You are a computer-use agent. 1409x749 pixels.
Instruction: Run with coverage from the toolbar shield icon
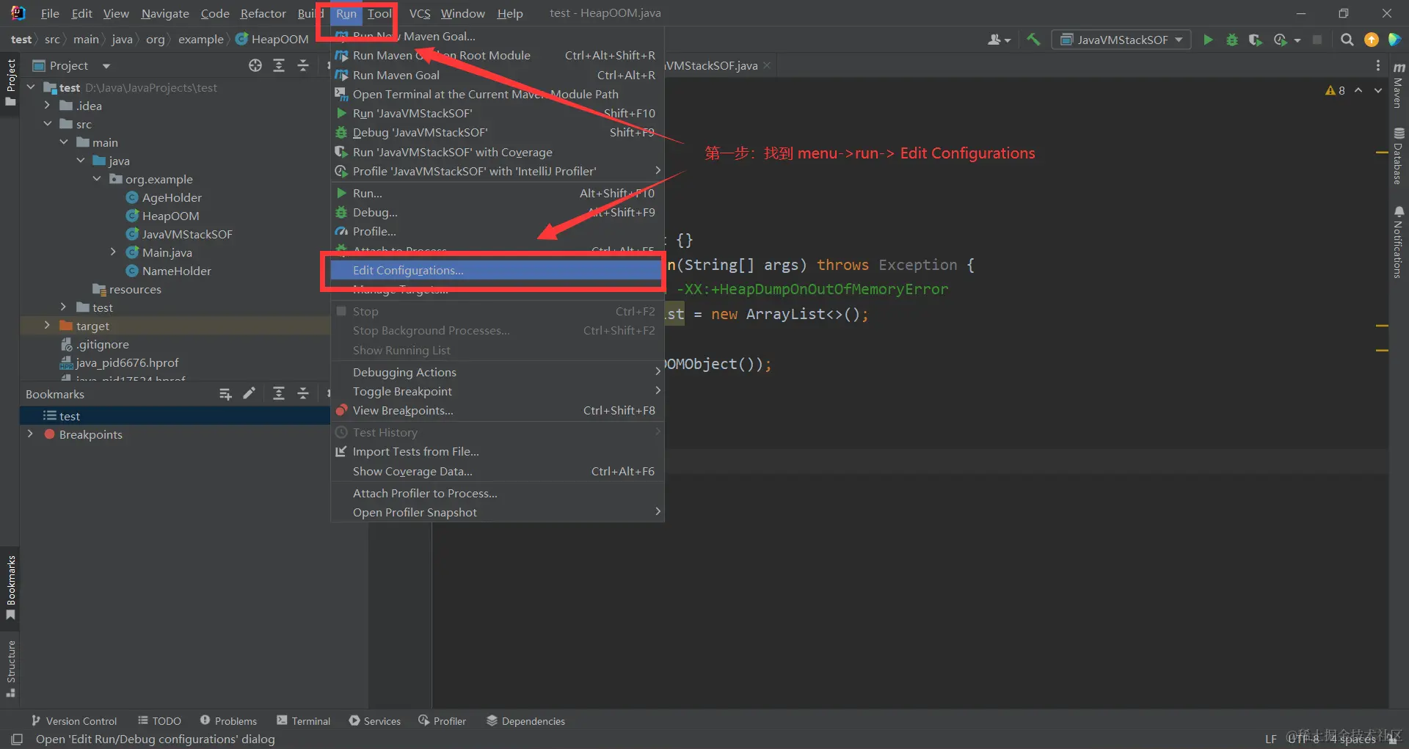(x=1256, y=40)
